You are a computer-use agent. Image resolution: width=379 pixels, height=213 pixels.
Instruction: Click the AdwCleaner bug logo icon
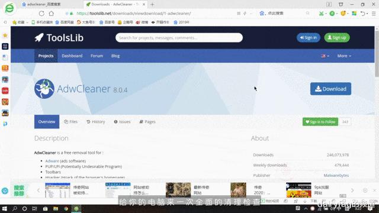pyautogui.click(x=44, y=89)
